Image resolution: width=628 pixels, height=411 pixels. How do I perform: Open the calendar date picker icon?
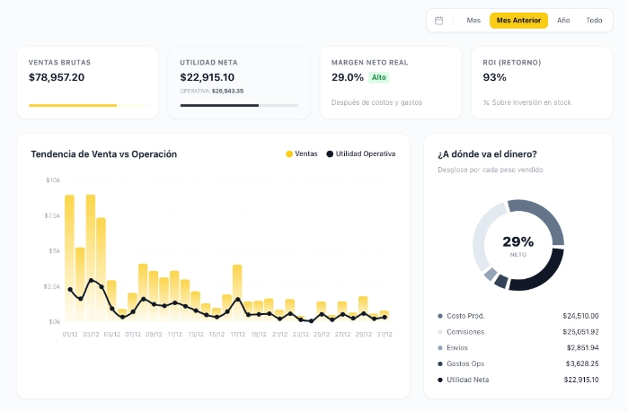pos(438,21)
